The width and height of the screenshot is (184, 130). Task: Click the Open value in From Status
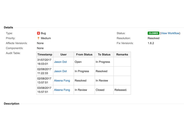click(78, 62)
